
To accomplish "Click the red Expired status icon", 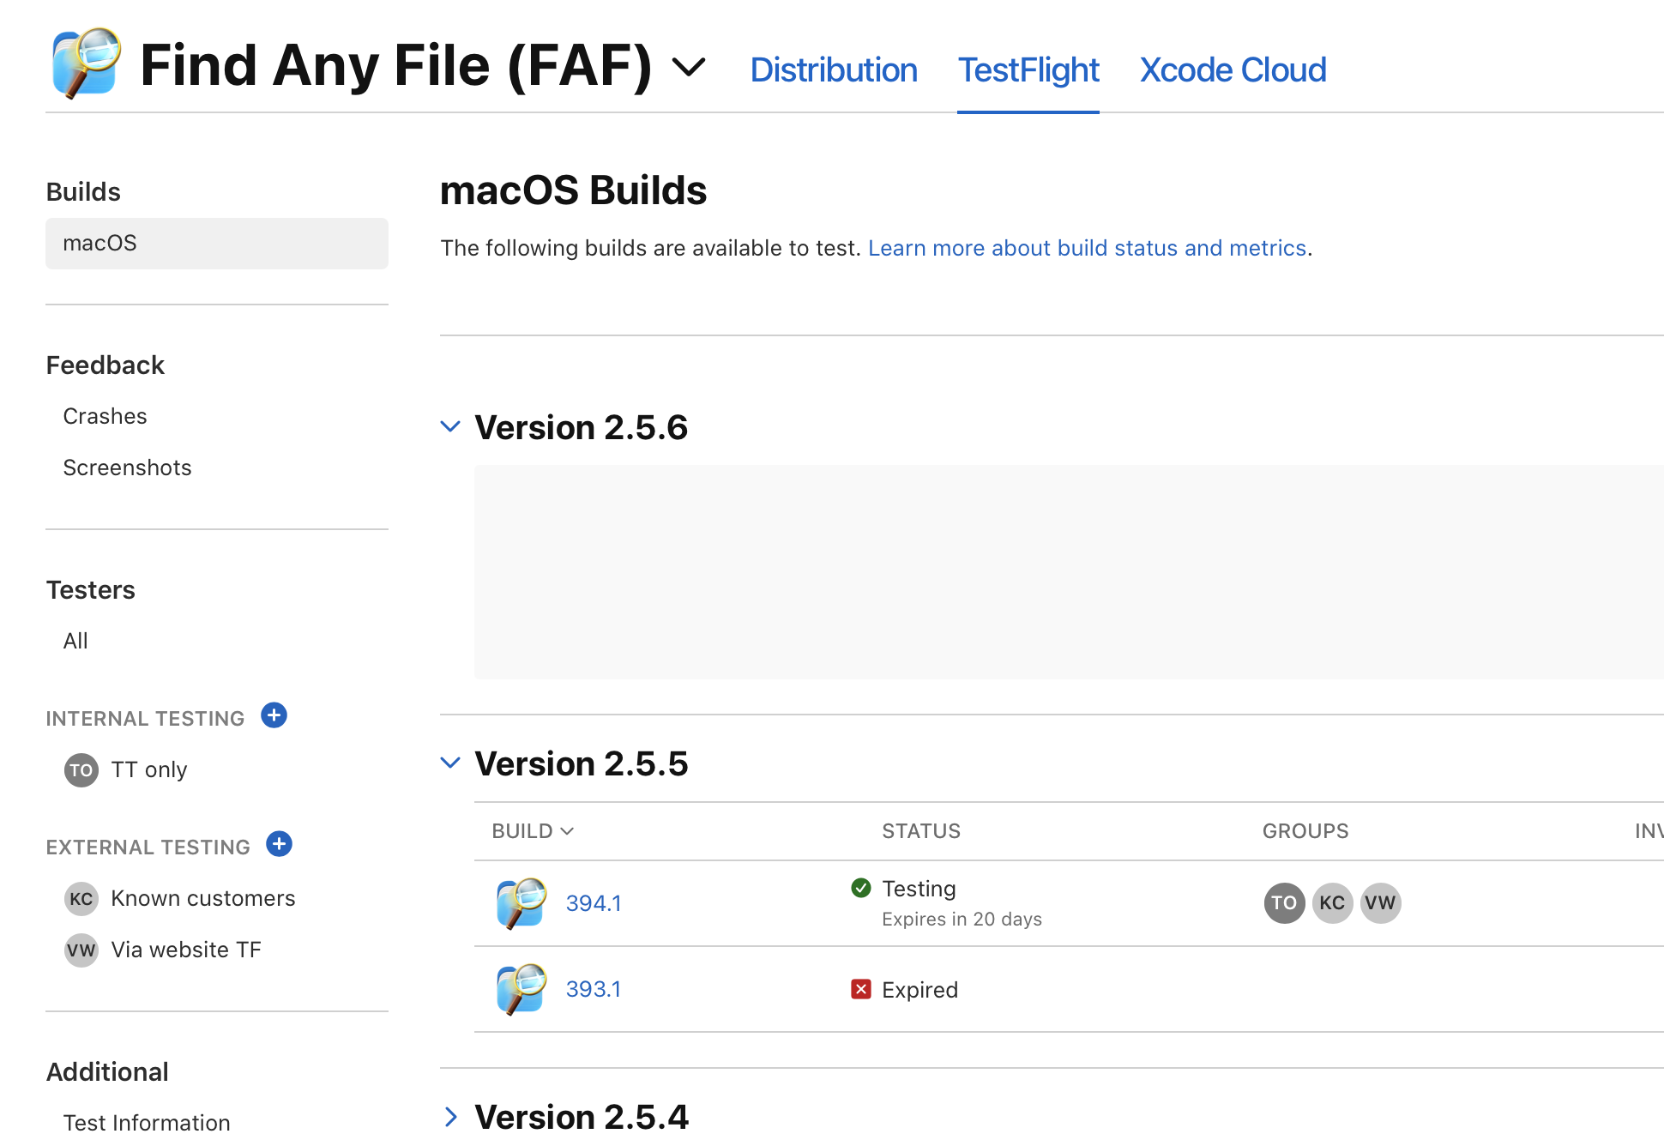I will point(861,989).
